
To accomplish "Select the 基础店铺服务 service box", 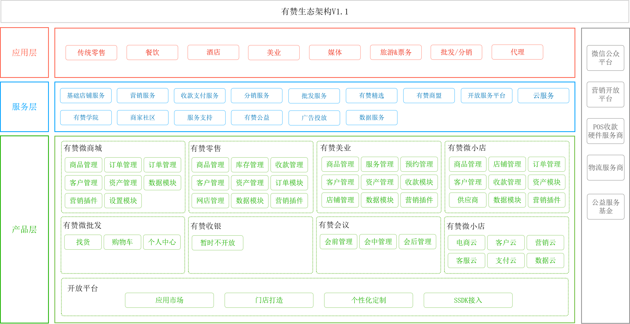I will tap(86, 96).
